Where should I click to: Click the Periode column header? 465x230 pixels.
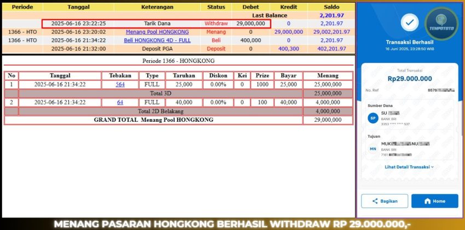pyautogui.click(x=22, y=7)
